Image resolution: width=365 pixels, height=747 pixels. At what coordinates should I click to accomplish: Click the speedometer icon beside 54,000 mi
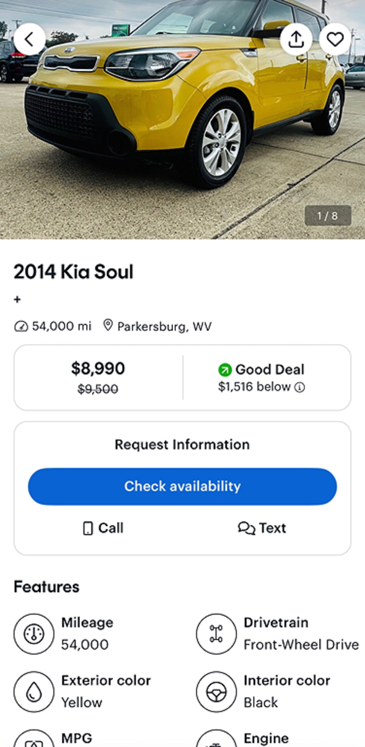pos(21,326)
